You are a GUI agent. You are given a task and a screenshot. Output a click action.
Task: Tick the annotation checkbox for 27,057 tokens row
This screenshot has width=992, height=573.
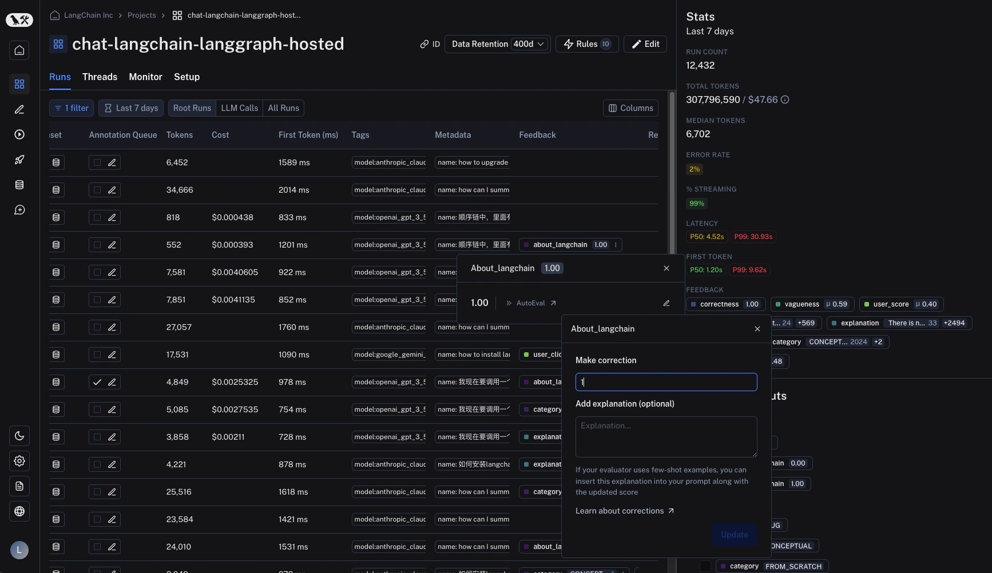tap(97, 327)
